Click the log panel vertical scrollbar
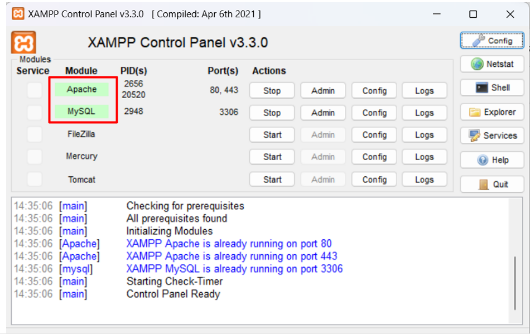 click(x=515, y=283)
